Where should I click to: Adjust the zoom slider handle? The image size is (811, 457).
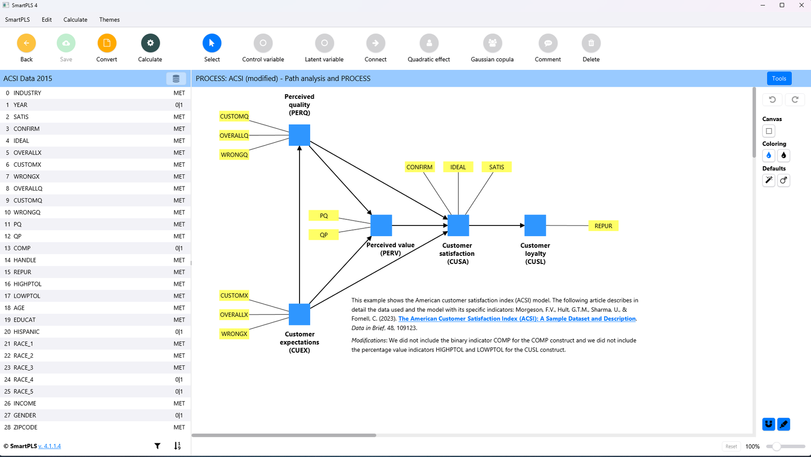coord(777,446)
